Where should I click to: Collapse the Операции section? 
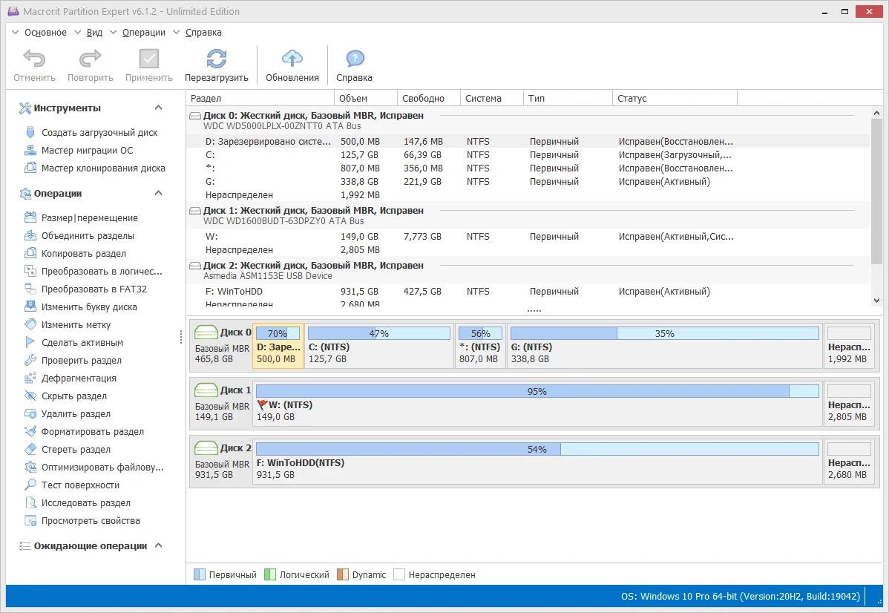point(158,194)
